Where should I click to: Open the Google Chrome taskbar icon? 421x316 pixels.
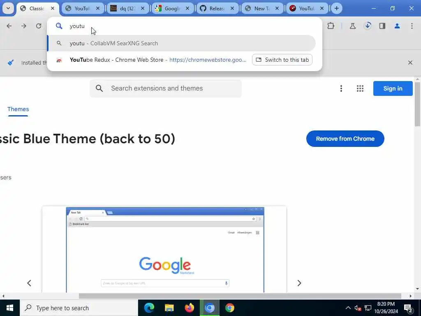coord(229,308)
